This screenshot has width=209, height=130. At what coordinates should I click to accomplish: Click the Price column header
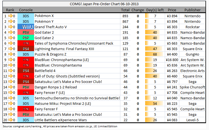172,10
